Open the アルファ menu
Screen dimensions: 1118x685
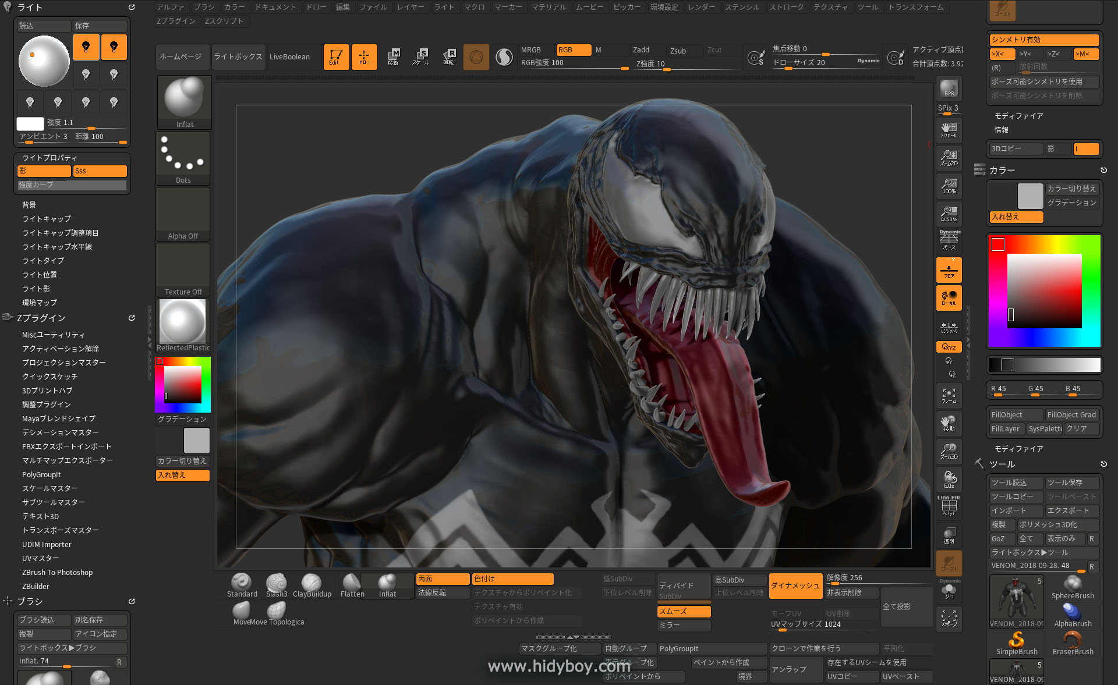point(170,7)
